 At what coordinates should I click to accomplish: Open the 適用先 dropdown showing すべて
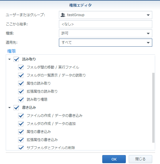[x=105, y=43]
